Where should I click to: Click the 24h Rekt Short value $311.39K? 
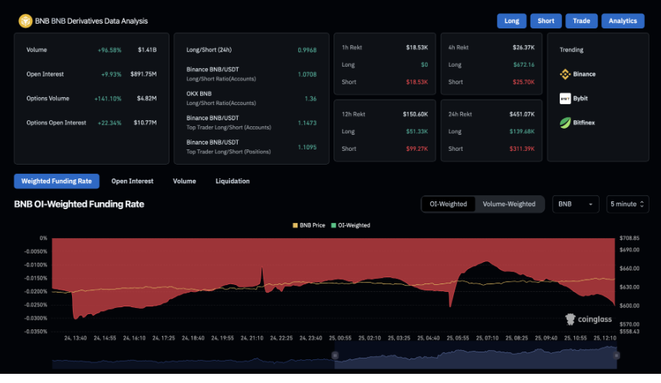point(522,149)
